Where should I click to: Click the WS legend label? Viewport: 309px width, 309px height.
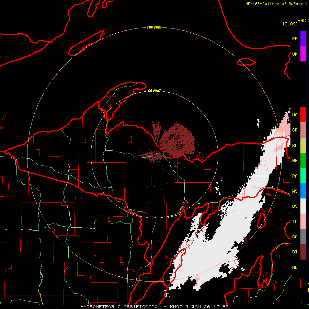tap(295, 191)
